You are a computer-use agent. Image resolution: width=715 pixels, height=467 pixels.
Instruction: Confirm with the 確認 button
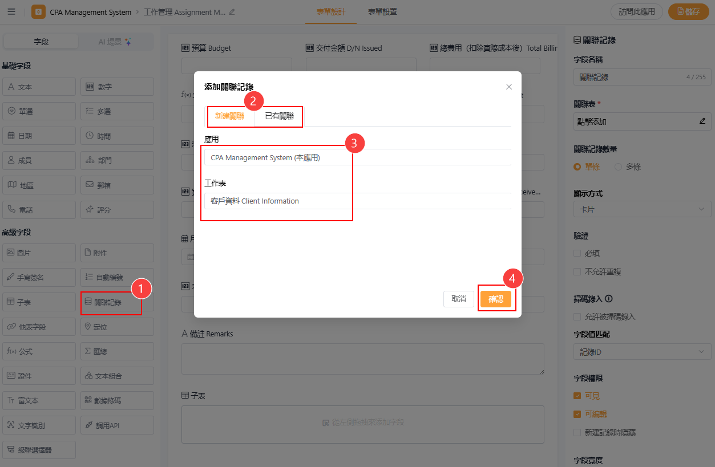click(496, 299)
